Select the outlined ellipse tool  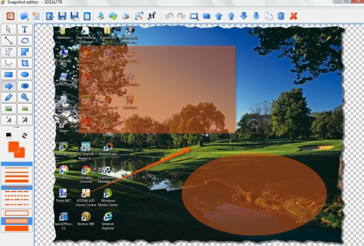(x=25, y=40)
